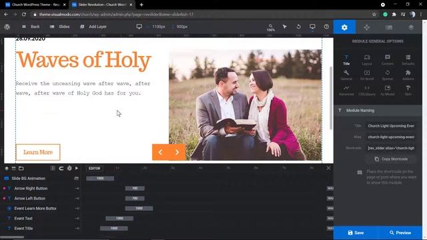
Task: Select the pointer selection tool
Action: pos(285,27)
